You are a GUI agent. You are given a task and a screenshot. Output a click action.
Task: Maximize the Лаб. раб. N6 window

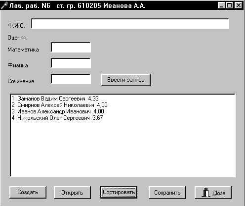click(229, 5)
